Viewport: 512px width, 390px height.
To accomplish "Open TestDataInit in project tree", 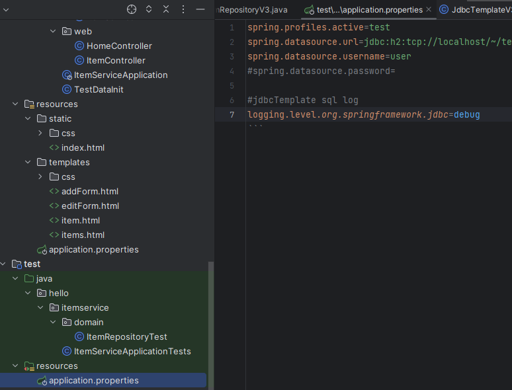I will 99,89.
